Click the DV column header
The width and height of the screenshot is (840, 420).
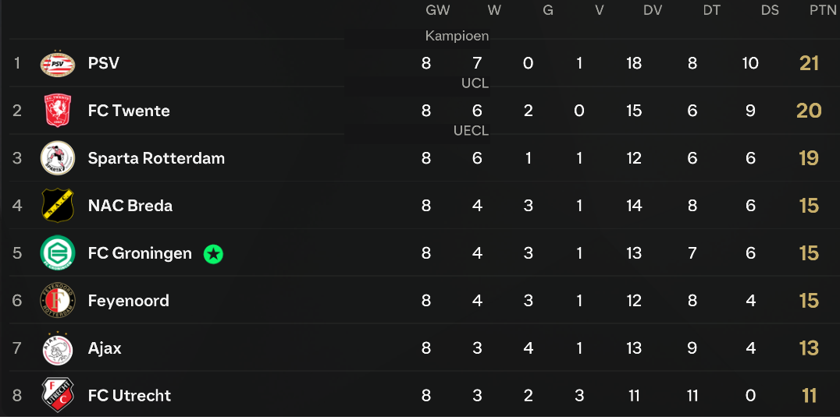pyautogui.click(x=653, y=10)
